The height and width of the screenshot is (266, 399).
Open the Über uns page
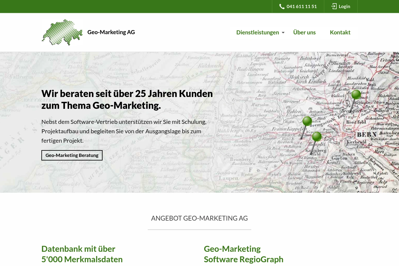[x=304, y=32]
